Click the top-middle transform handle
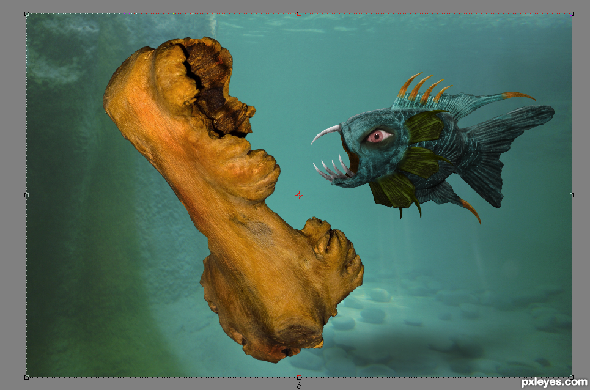This screenshot has width=590, height=390. click(x=299, y=14)
